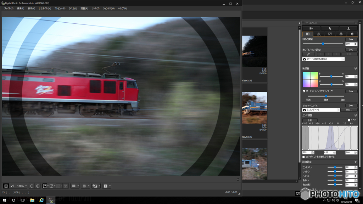The width and height of the screenshot is (363, 204).
Task: Show shooting info icon
Action: pos(106,186)
